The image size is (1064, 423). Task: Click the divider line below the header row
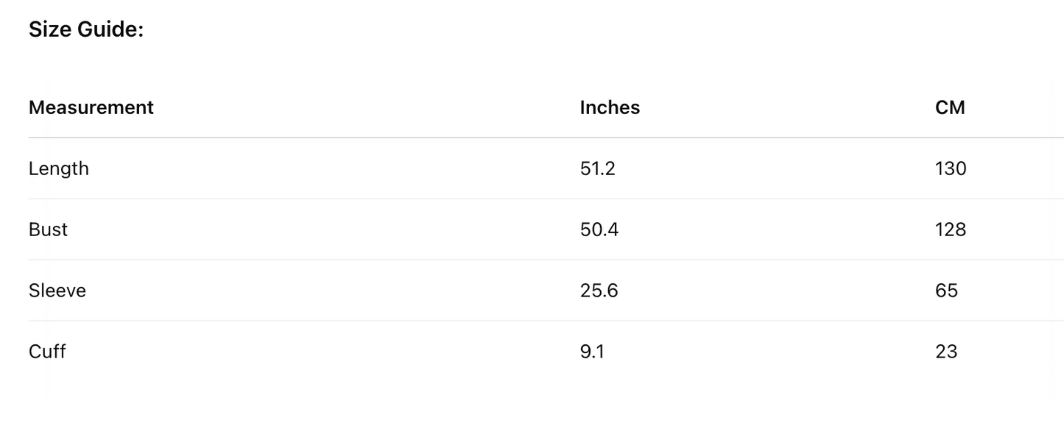546,138
